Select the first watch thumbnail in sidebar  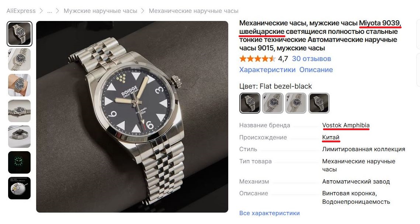tap(19, 34)
